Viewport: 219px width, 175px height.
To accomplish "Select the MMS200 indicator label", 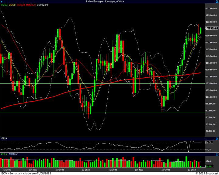I will (31, 5).
